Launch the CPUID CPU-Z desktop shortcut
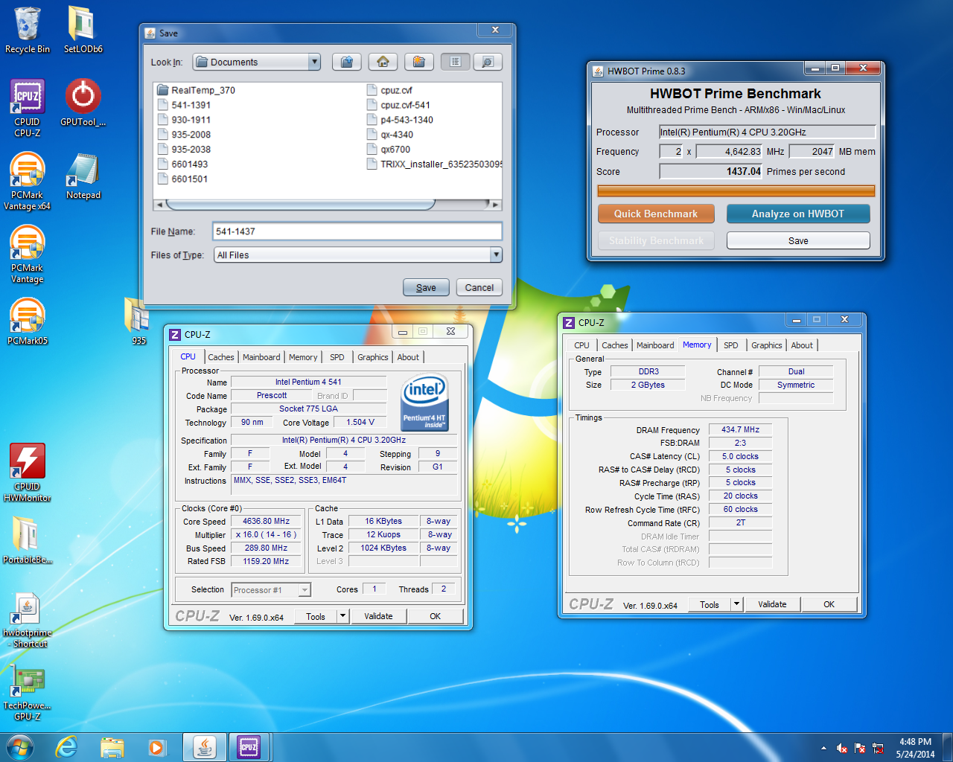953x762 pixels. (28, 108)
